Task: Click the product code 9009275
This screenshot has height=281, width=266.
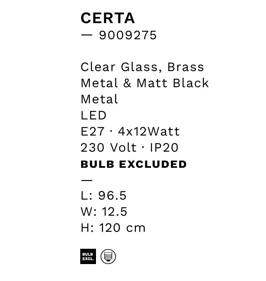Action: tap(128, 35)
